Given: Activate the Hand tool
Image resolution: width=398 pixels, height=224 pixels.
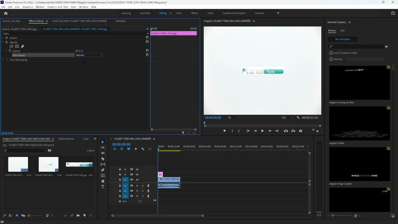Looking at the screenshot, I should [103, 181].
